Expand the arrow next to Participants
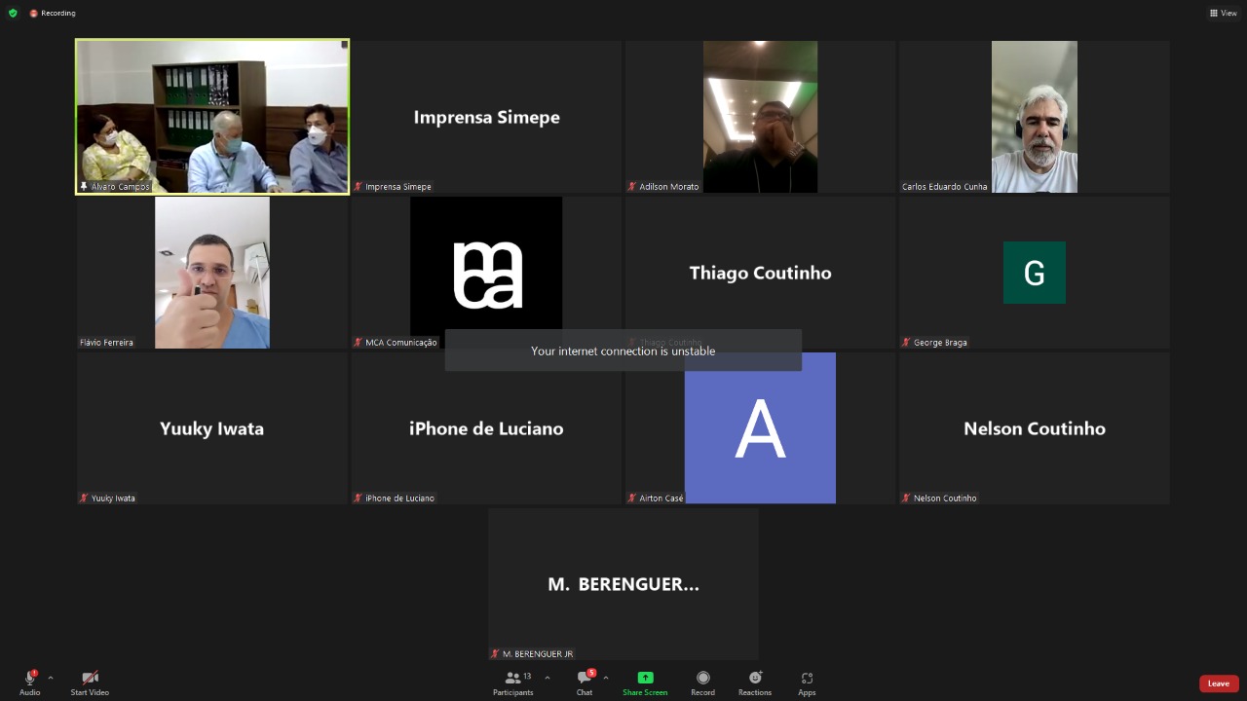This screenshot has height=701, width=1247. pos(547,678)
